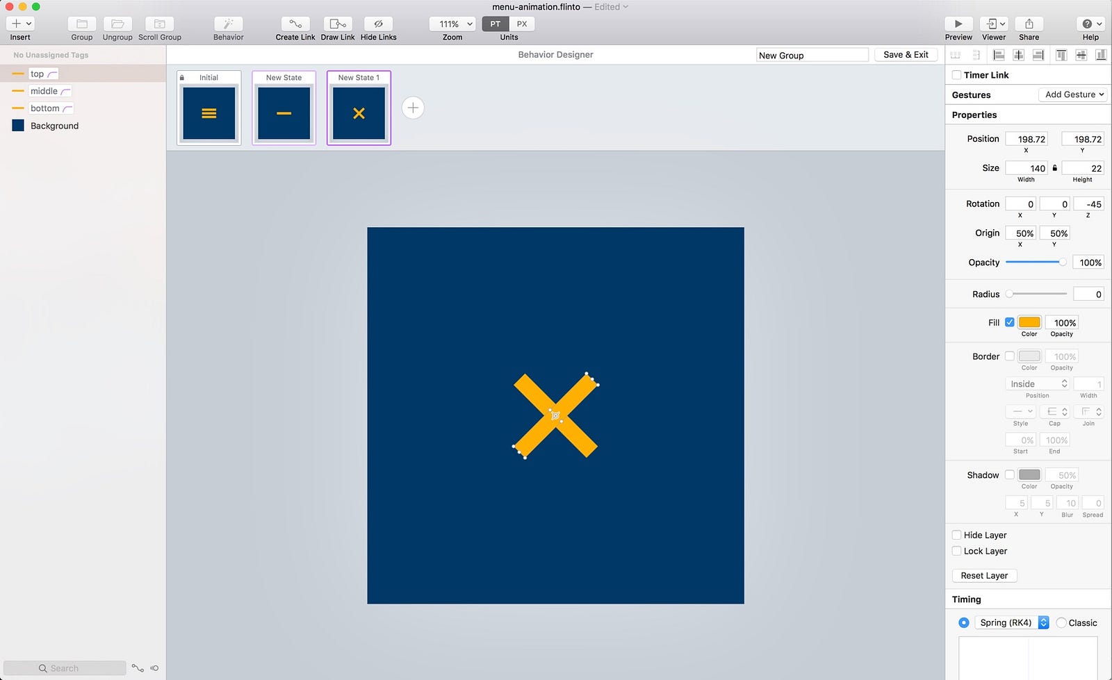Click the Group toolbar icon
This screenshot has width=1112, height=680.
point(82,24)
